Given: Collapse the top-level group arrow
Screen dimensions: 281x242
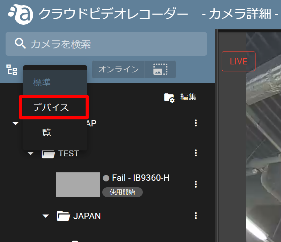Looking at the screenshot, I should pyautogui.click(x=15, y=123).
